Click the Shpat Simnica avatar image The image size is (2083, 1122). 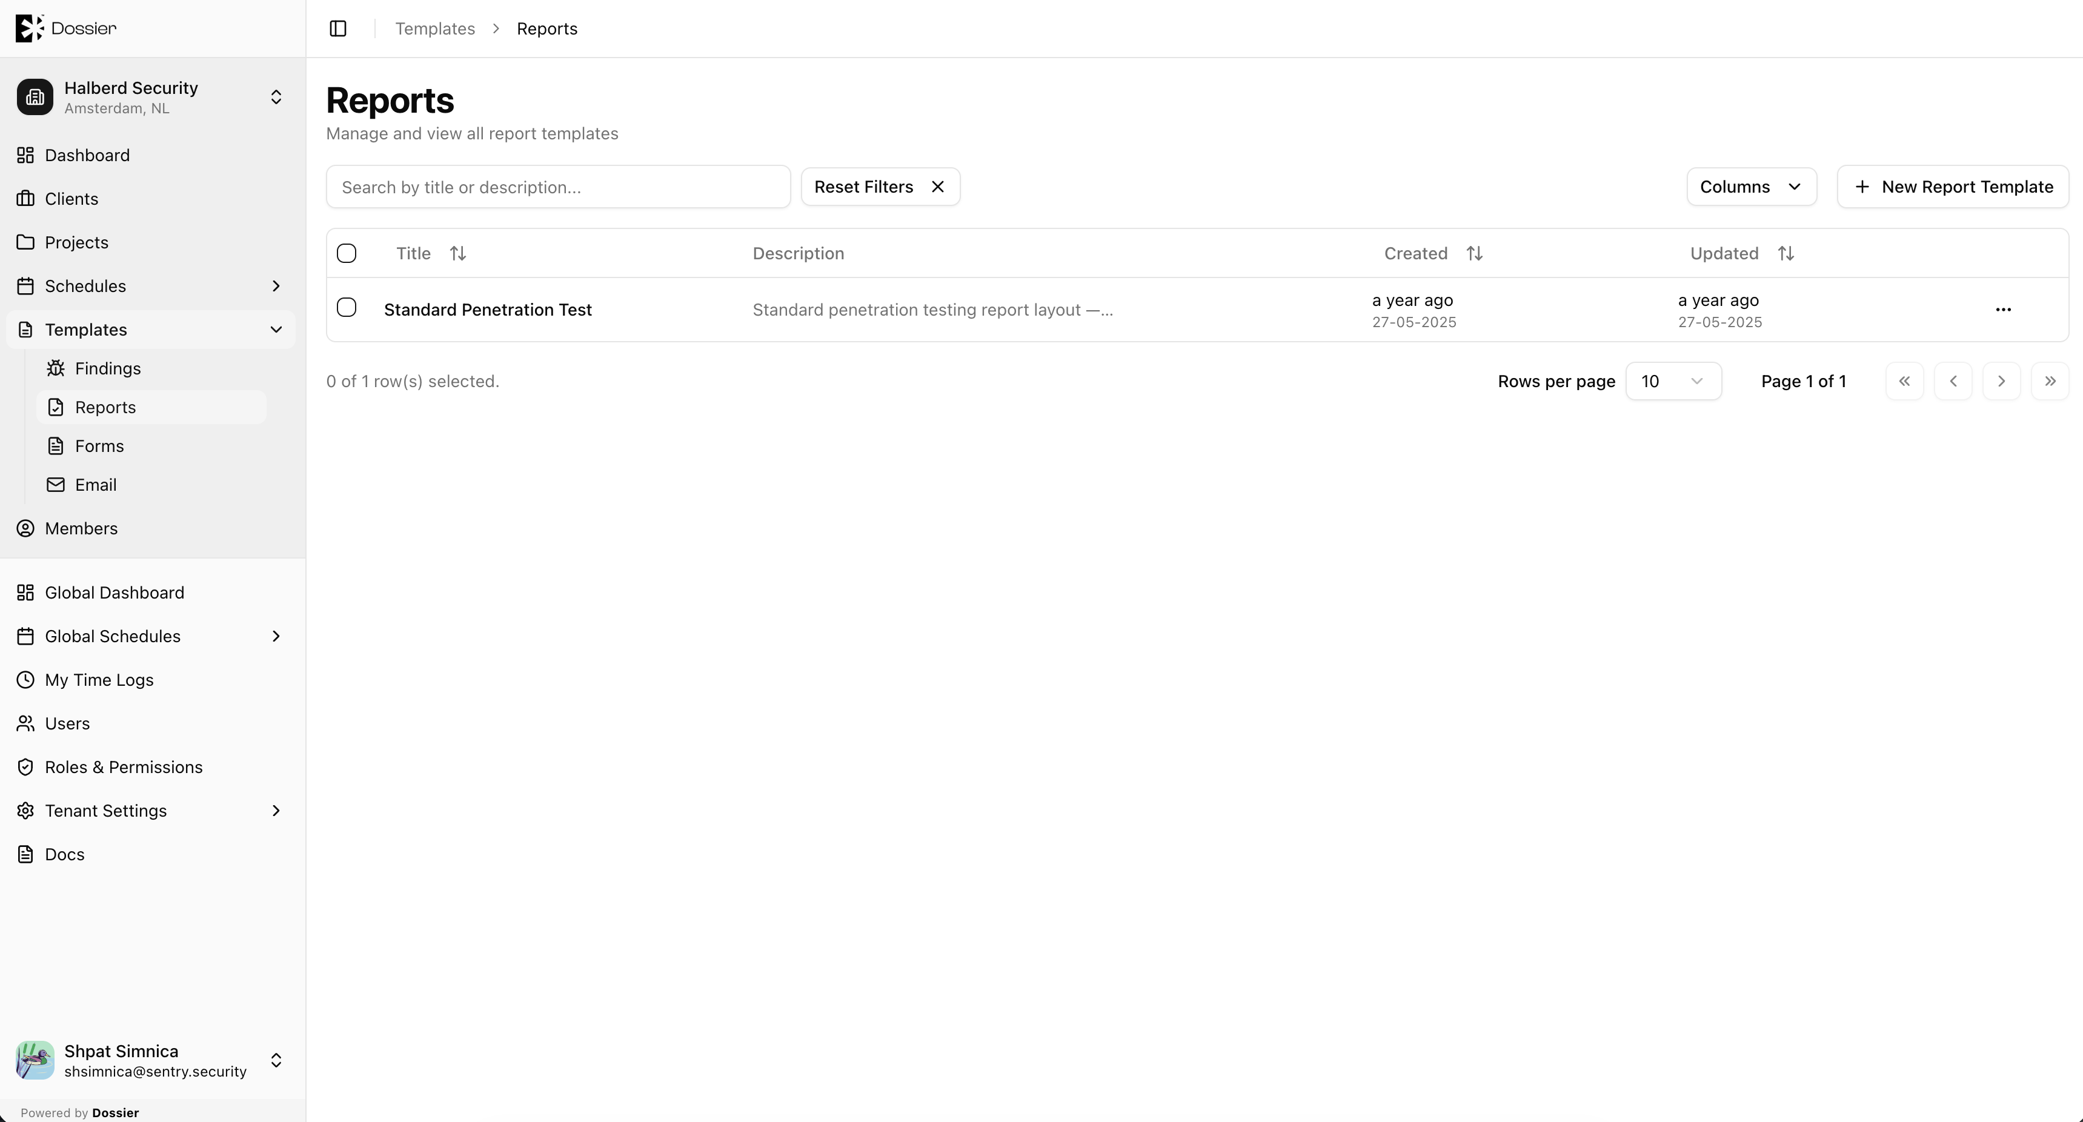coord(35,1061)
